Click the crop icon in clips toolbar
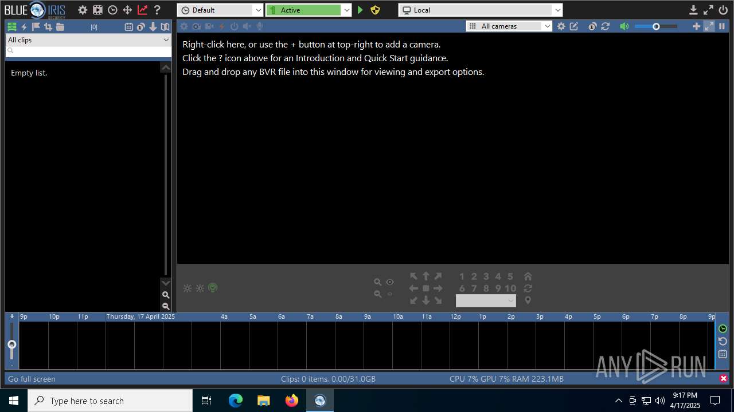The image size is (734, 412). coord(48,27)
